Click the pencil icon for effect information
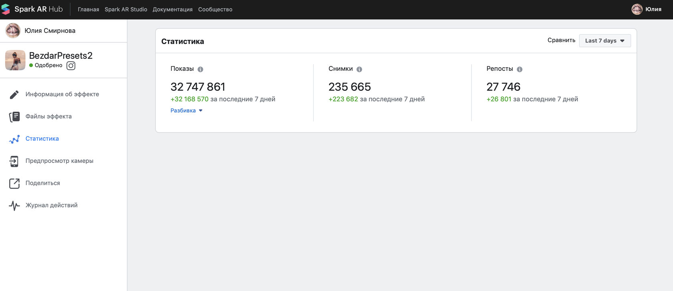Screen dimensions: 673x291 tap(14, 94)
